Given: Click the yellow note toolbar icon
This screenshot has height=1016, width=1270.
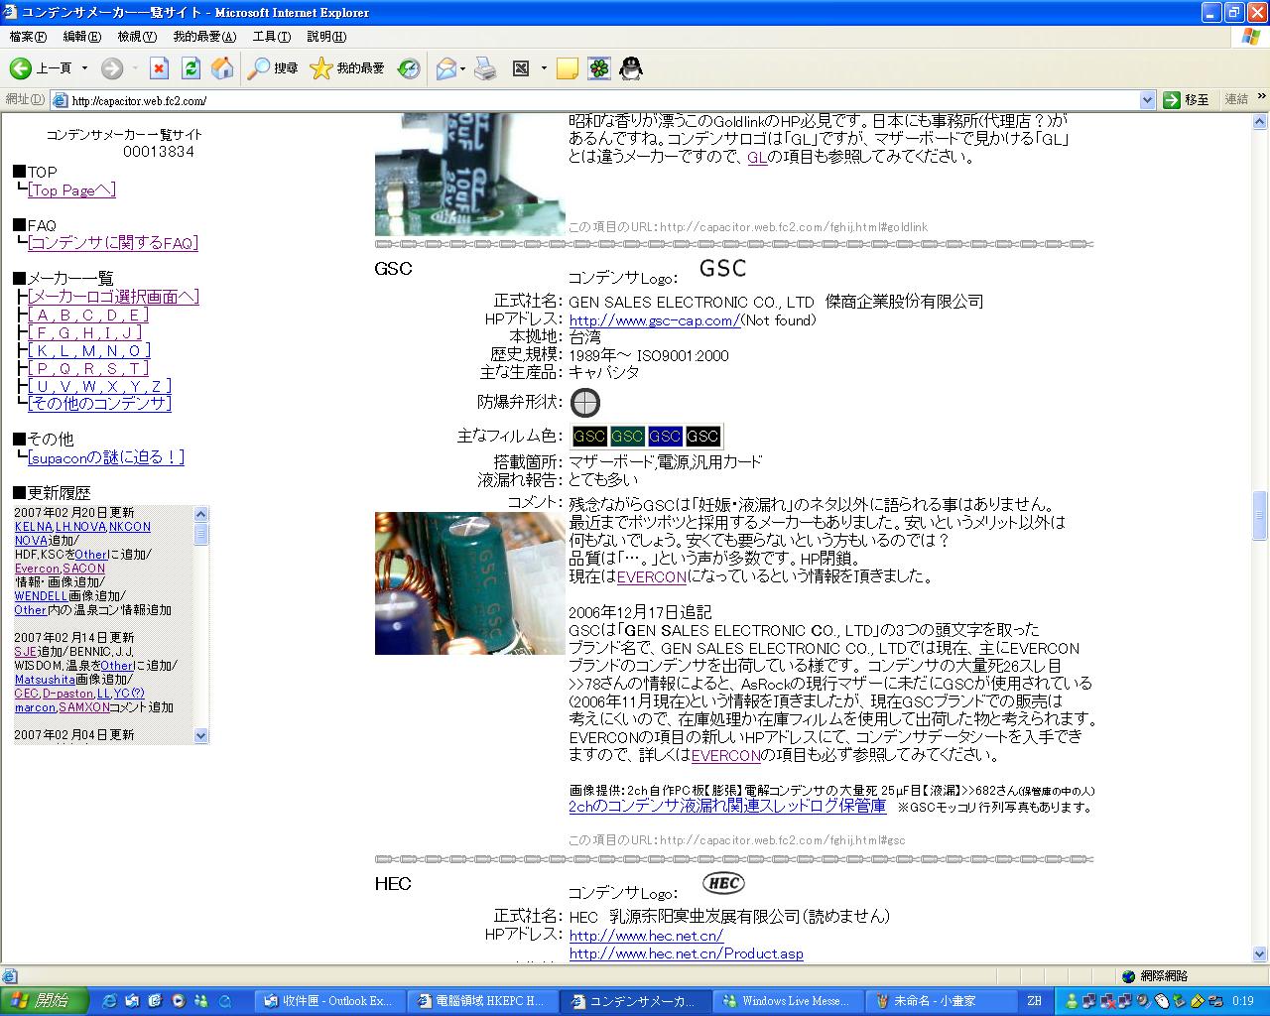Looking at the screenshot, I should (x=568, y=68).
